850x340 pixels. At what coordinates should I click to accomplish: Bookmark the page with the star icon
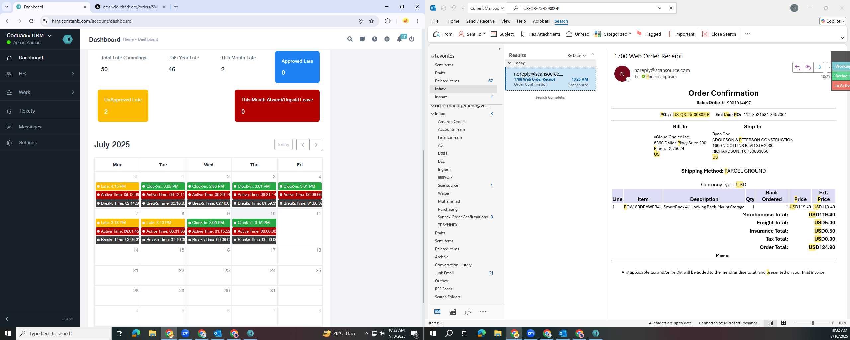click(x=371, y=21)
